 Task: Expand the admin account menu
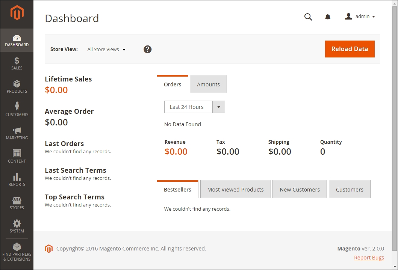(x=360, y=17)
